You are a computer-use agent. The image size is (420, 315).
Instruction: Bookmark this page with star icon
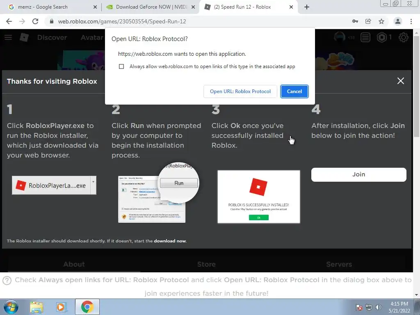click(x=381, y=21)
